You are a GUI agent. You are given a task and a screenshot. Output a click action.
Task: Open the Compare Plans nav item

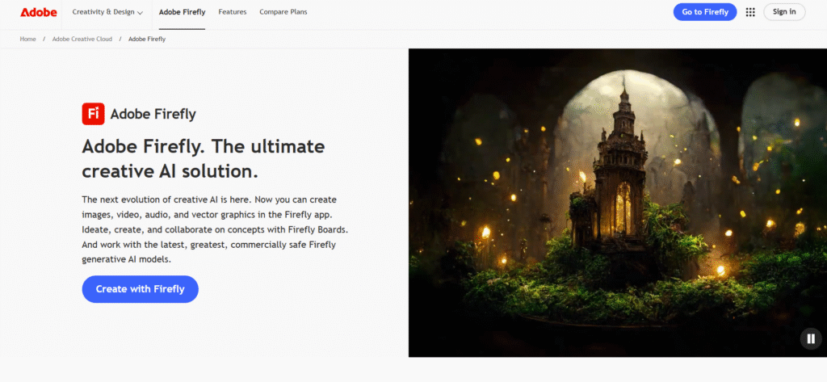[283, 12]
